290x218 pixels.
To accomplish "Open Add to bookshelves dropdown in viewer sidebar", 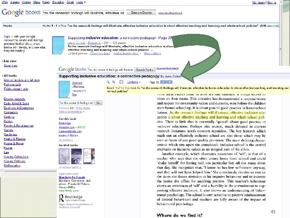I will [72, 112].
